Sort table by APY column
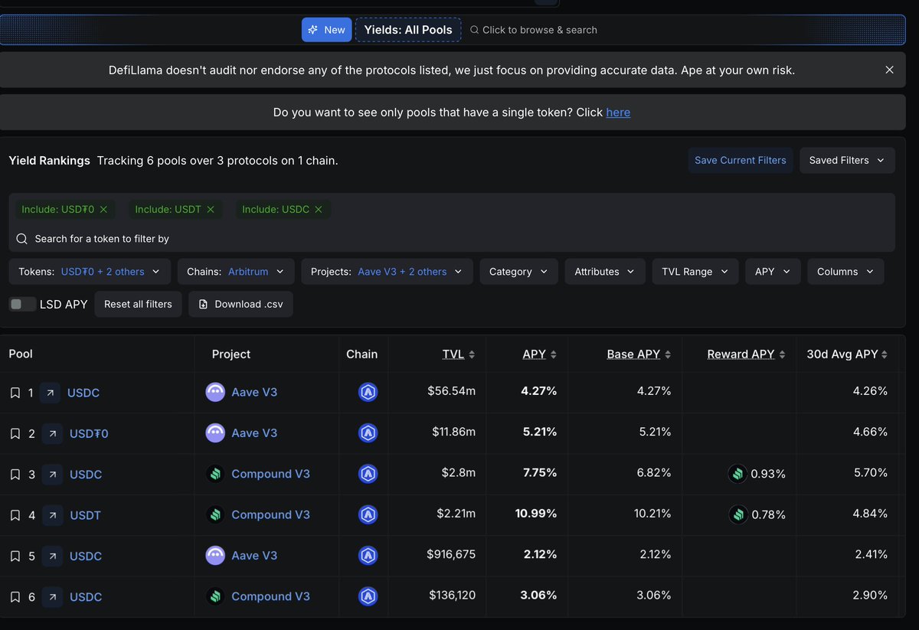Image resolution: width=919 pixels, height=630 pixels. 539,354
